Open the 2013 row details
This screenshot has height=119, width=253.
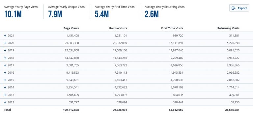[x=5, y=95]
